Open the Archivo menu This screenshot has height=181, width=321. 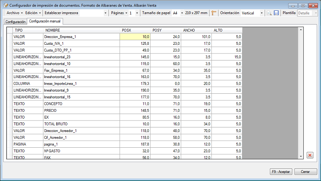click(15, 13)
